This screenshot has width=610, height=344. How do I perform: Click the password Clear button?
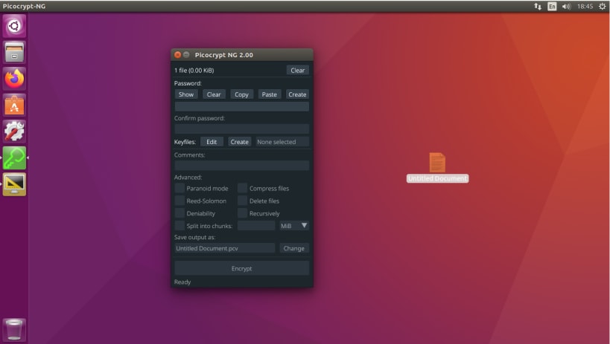[214, 94]
